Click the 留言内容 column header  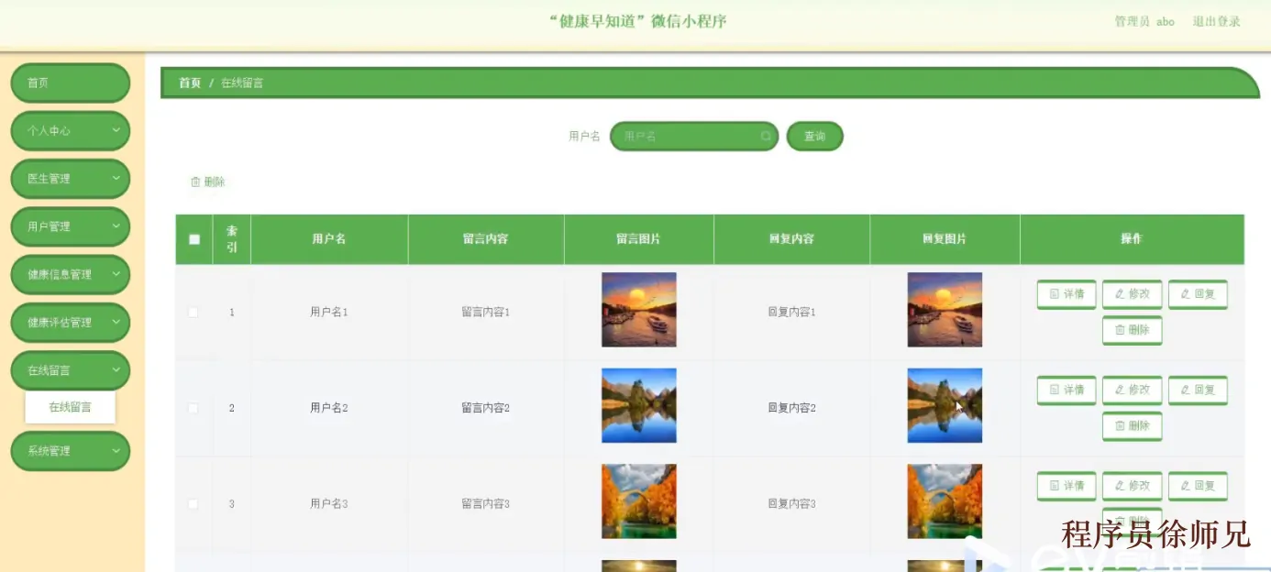485,238
